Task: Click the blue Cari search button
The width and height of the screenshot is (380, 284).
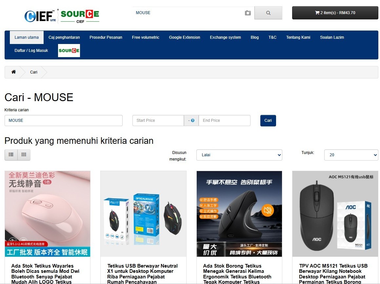Action: tap(268, 120)
